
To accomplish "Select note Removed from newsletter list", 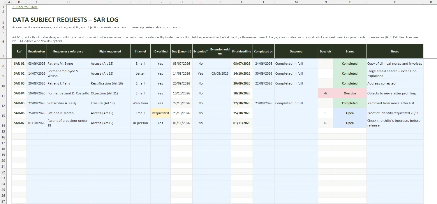I will click(x=395, y=103).
